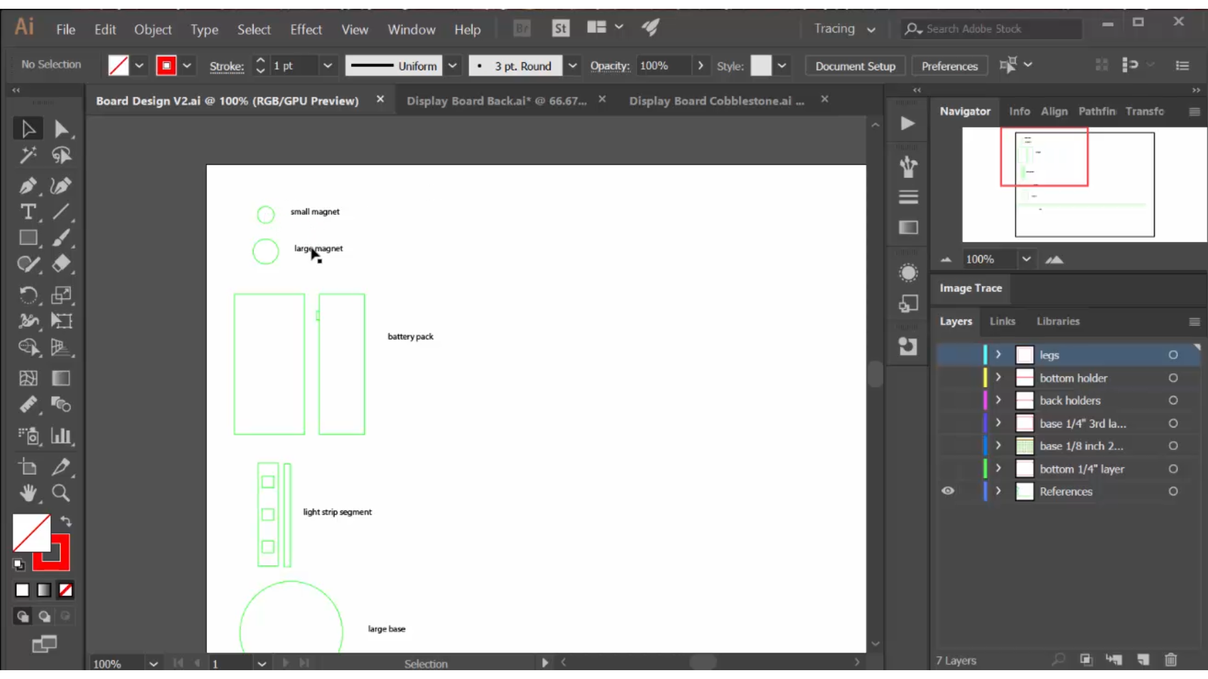Select the Zoom tool
The image size is (1208, 679).
point(61,494)
